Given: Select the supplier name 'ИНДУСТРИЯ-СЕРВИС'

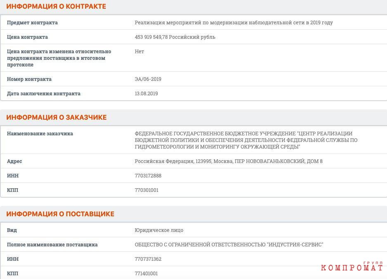Looking at the screenshot, I should (295, 245).
